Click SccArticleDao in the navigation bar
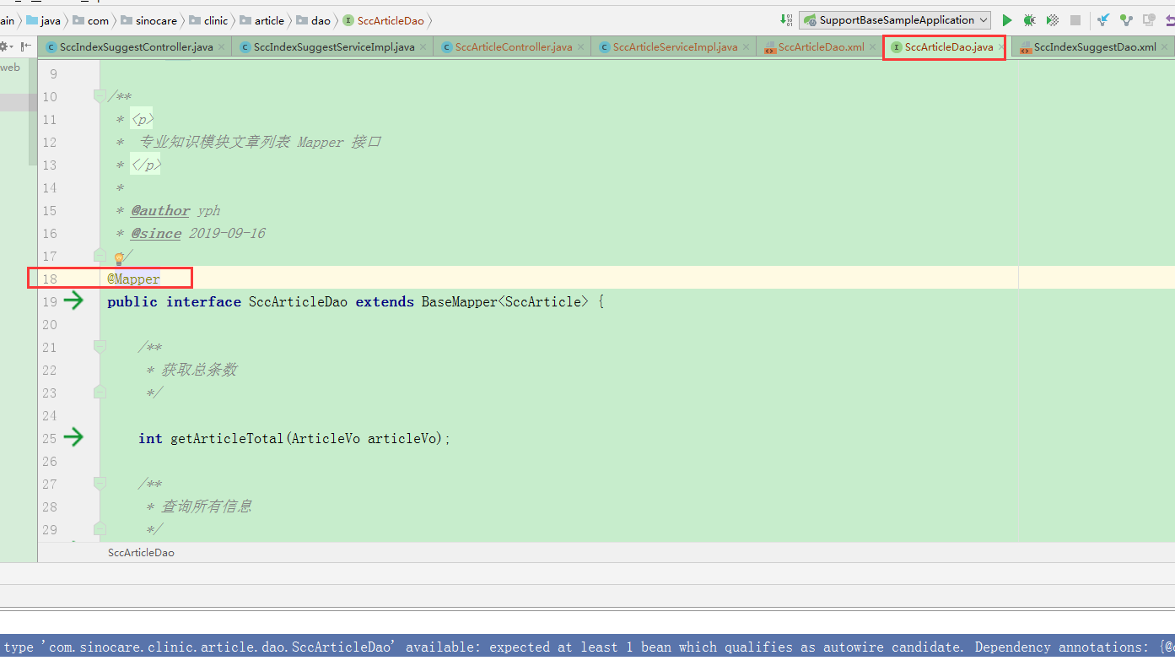 (384, 20)
